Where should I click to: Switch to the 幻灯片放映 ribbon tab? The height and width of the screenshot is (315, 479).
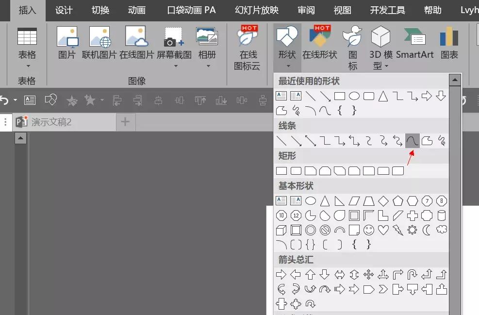[x=256, y=10]
